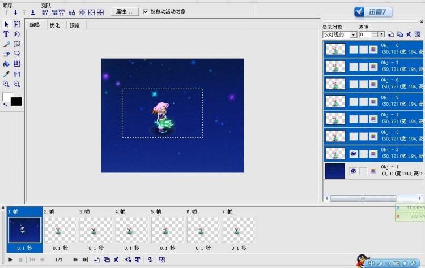
Task: Toggle 仅移动活动对象 checkbox
Action: [x=146, y=12]
